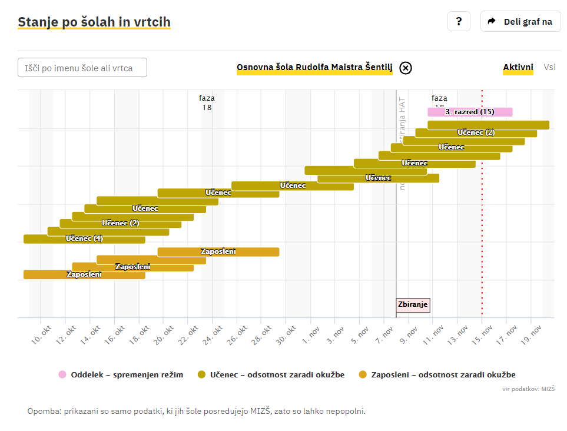Toggle Zaposleni legend color dot
The width and height of the screenshot is (567, 431).
tap(363, 374)
